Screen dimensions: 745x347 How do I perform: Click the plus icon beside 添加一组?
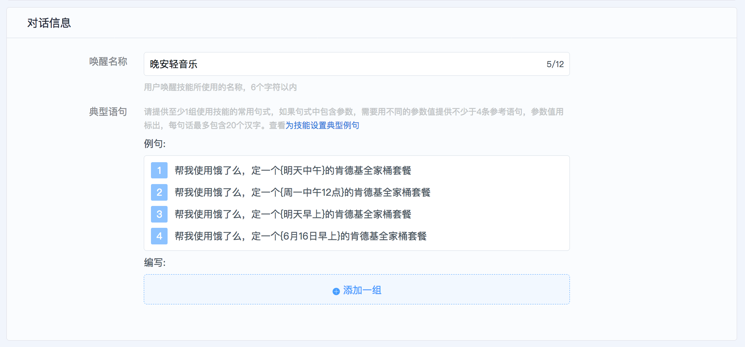point(336,291)
